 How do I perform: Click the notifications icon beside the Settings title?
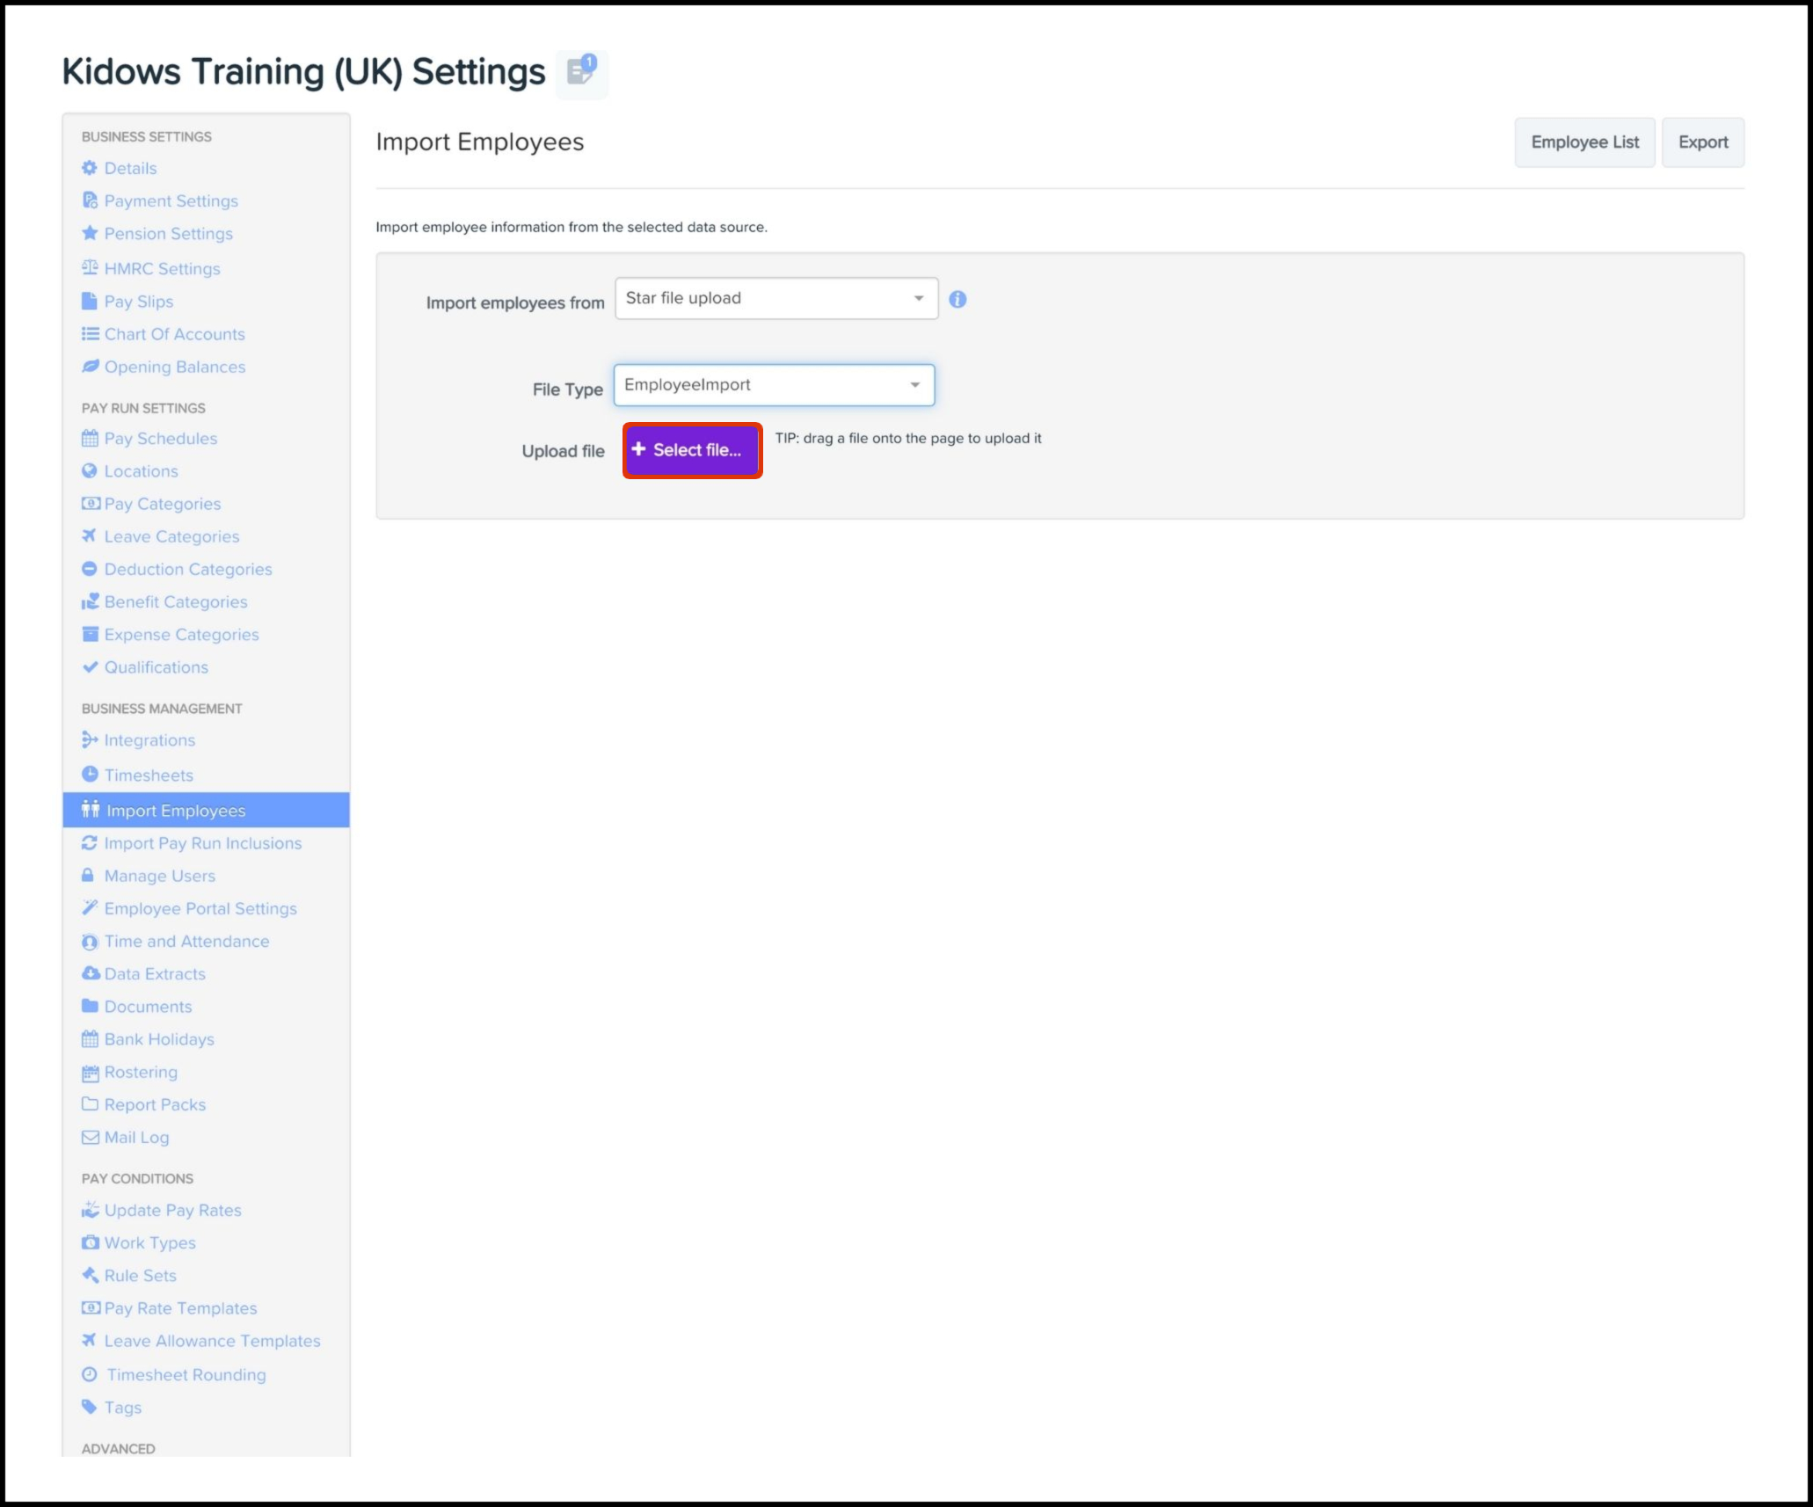[x=581, y=72]
